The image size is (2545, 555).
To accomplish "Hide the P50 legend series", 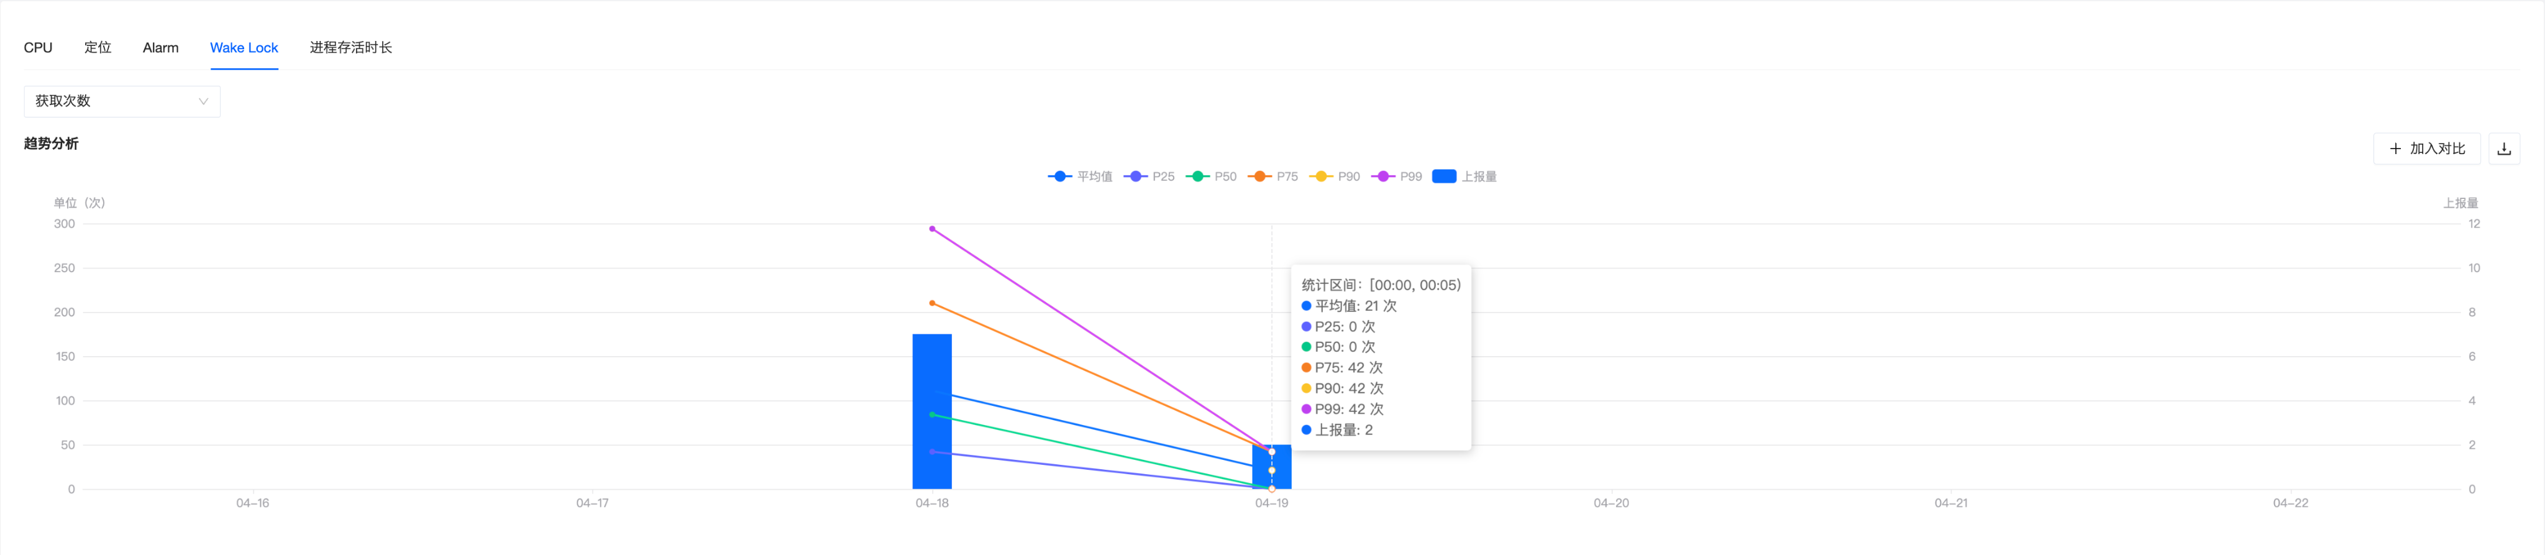I will pyautogui.click(x=1212, y=177).
